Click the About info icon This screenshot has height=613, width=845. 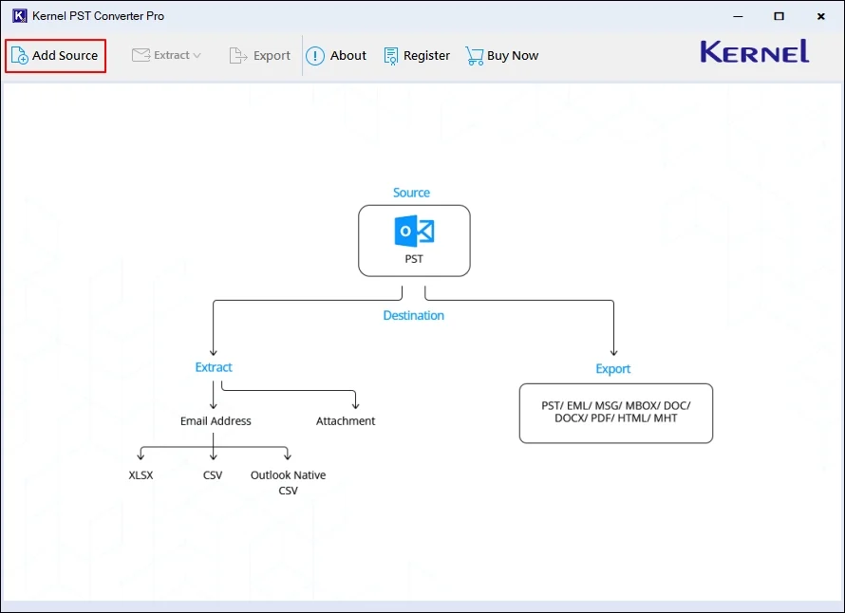(315, 56)
